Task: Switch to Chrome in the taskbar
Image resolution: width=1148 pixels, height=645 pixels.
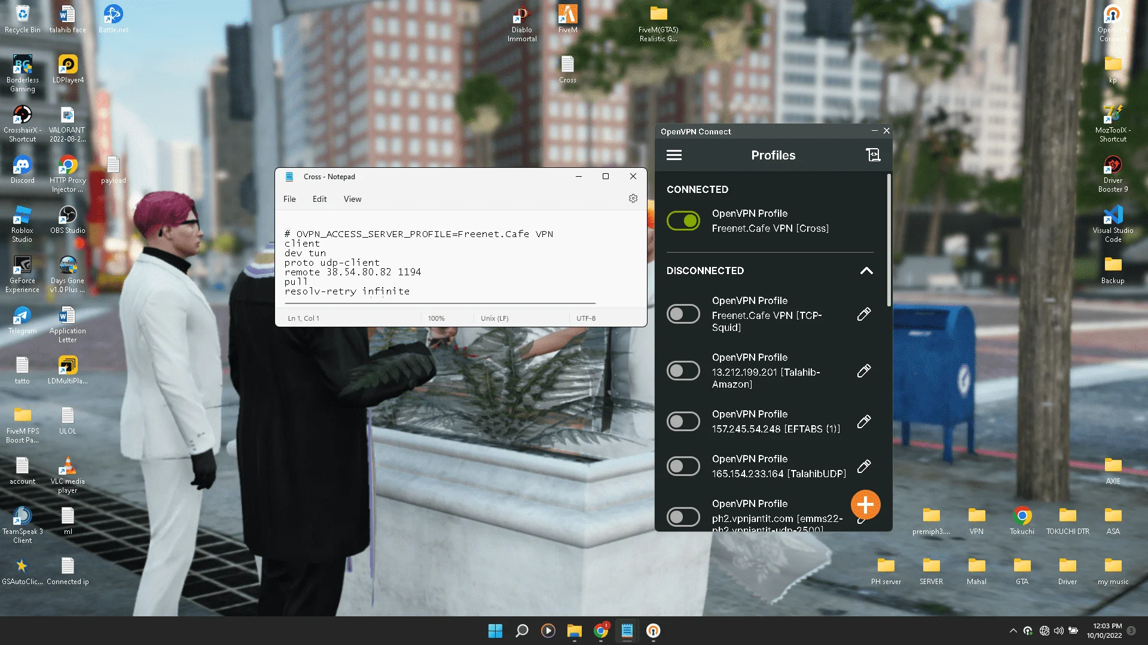Action: coord(601,631)
